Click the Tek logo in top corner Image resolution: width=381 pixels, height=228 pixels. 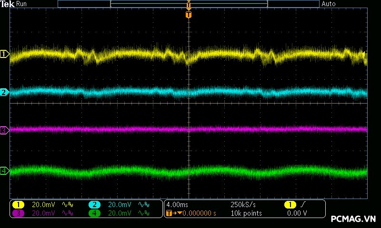click(x=8, y=4)
